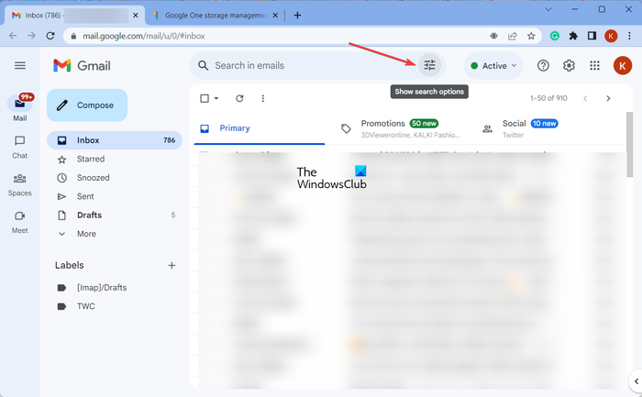This screenshot has height=397, width=642.
Task: Open the Settings gear icon
Action: (569, 65)
